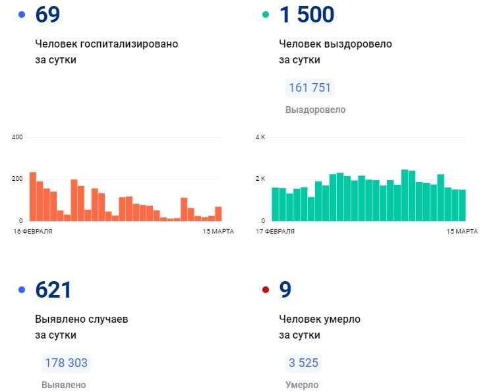Click the 17 ФЕВРАЛЯ start date label
497x392 pixels.
pyautogui.click(x=276, y=232)
